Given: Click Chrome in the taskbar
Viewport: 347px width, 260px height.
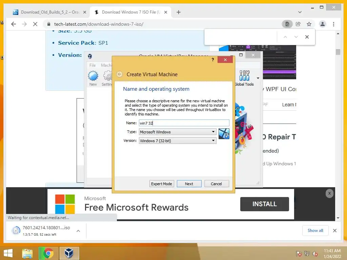Looking at the screenshot, I should [x=48, y=253].
